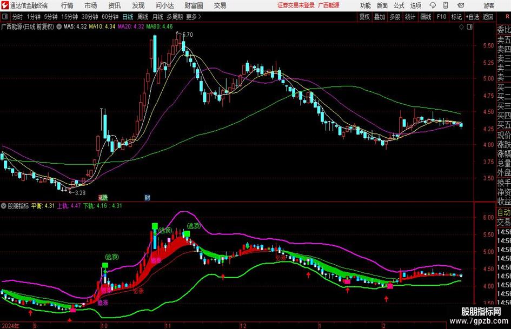The image size is (511, 329).
Task: Click the R icon at top right
Action: coord(507,16)
